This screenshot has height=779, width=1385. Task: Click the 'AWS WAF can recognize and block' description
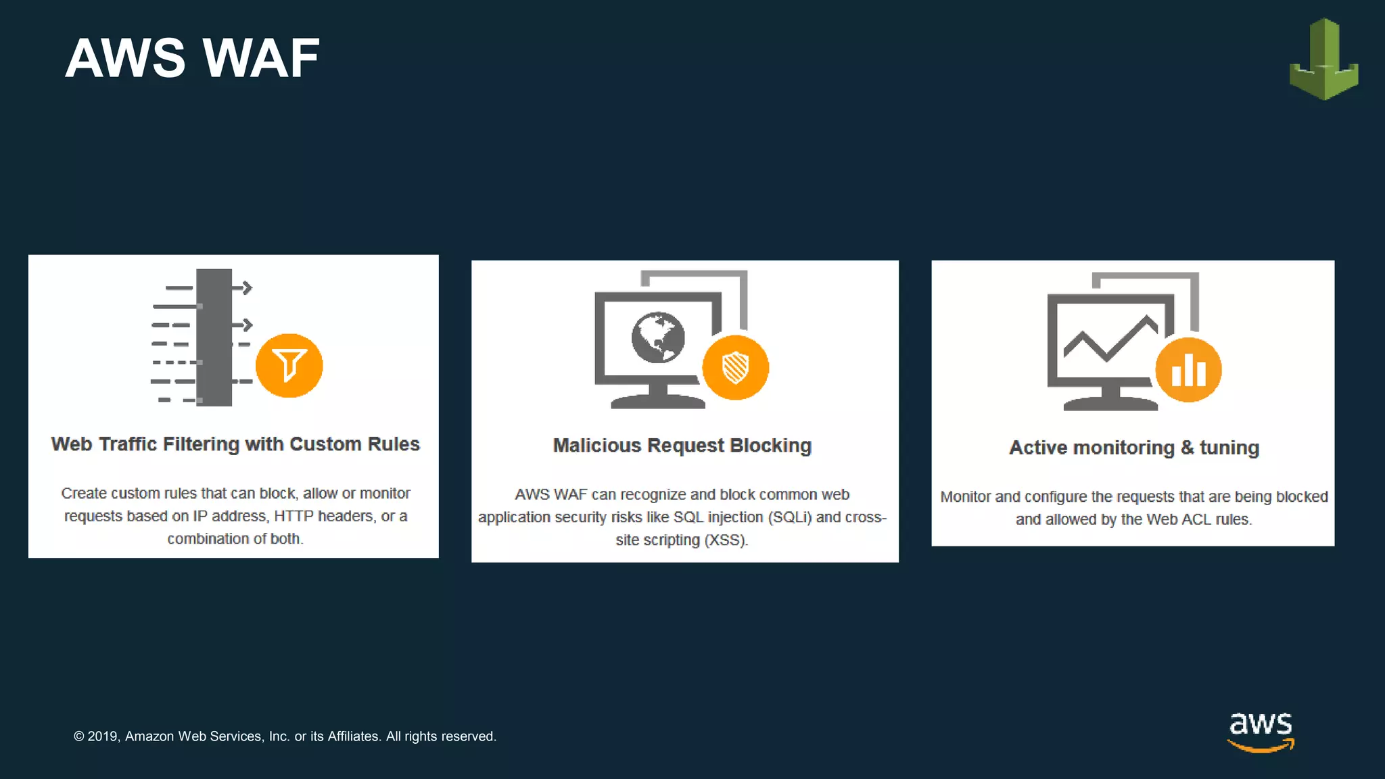click(682, 517)
